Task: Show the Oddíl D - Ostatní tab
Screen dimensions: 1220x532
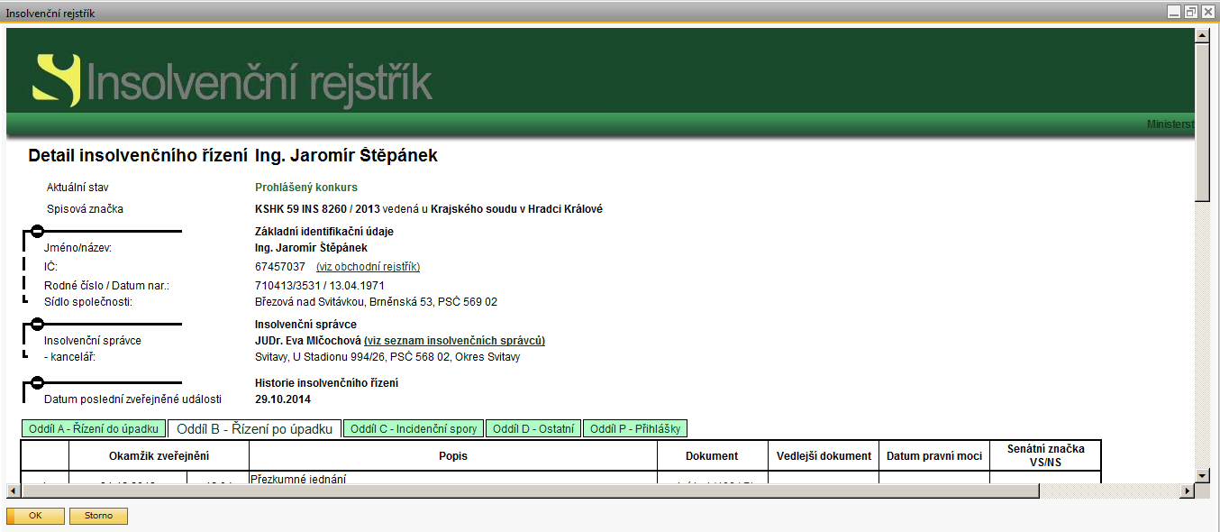Action: click(x=533, y=429)
